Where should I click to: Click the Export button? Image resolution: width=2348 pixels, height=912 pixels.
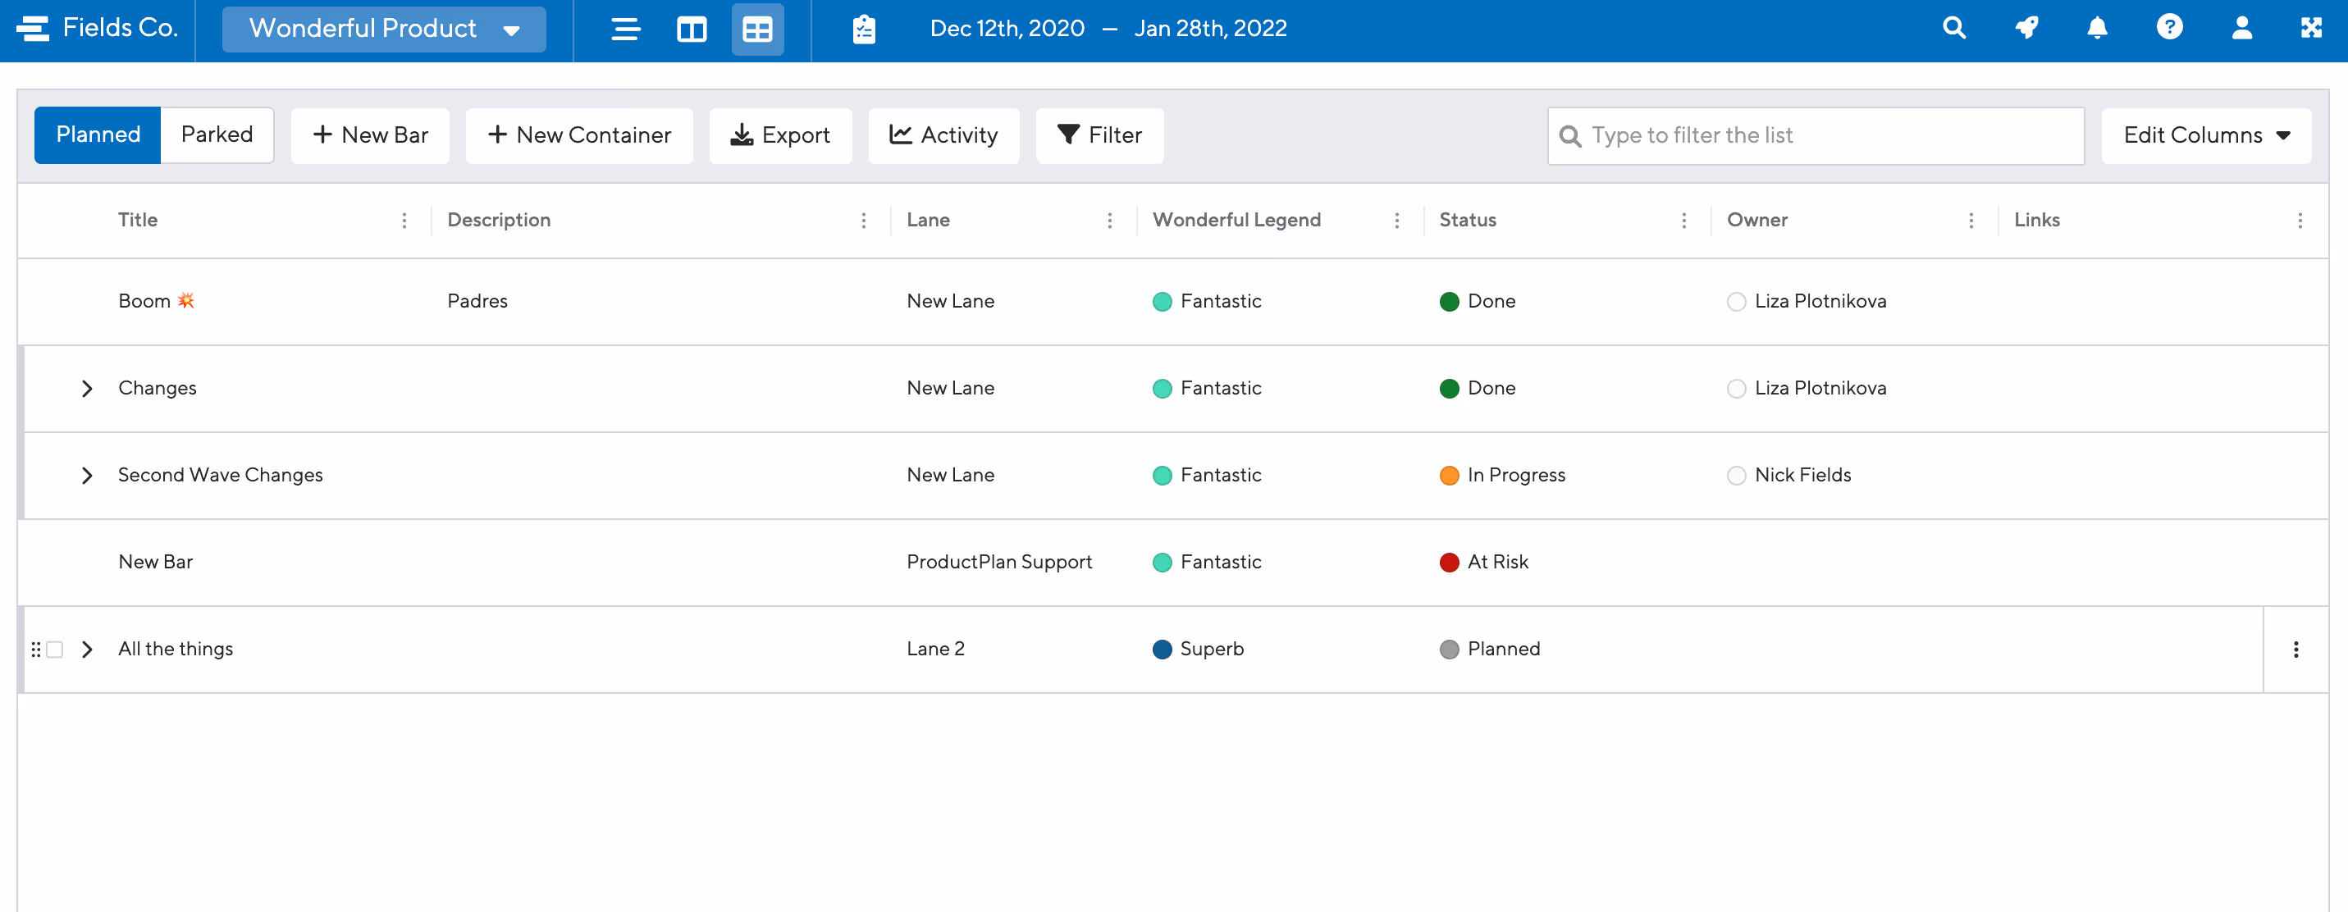(780, 136)
